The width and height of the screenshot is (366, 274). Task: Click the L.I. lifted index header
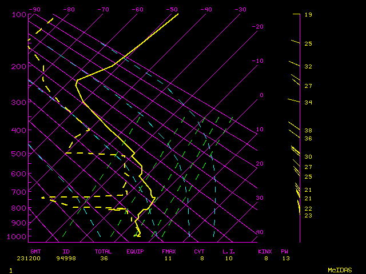(229, 251)
